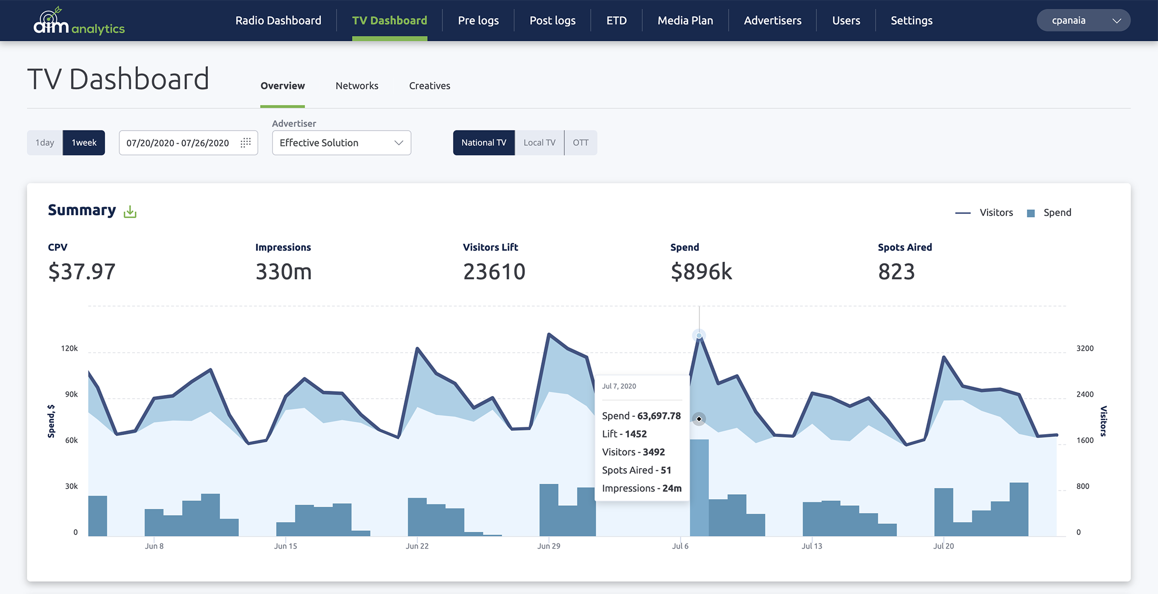The image size is (1158, 594).
Task: Click the aim analytics logo
Action: pos(79,21)
